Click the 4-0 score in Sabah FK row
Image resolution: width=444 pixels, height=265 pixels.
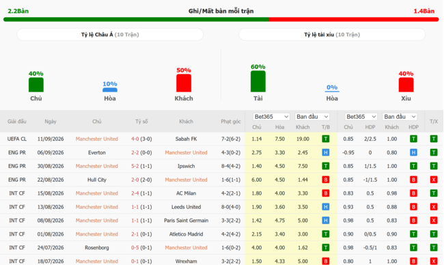(135, 139)
